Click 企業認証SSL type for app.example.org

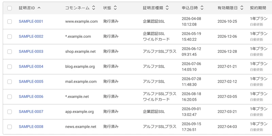click(154, 112)
